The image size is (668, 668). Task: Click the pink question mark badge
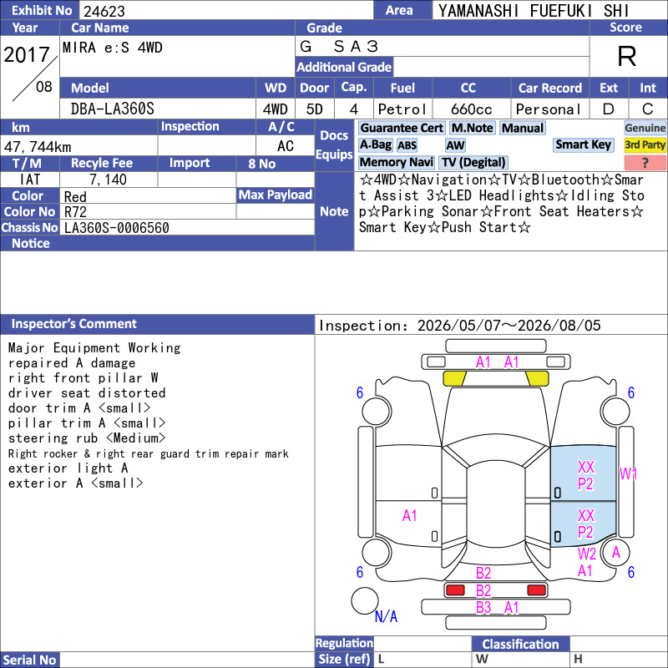(645, 162)
